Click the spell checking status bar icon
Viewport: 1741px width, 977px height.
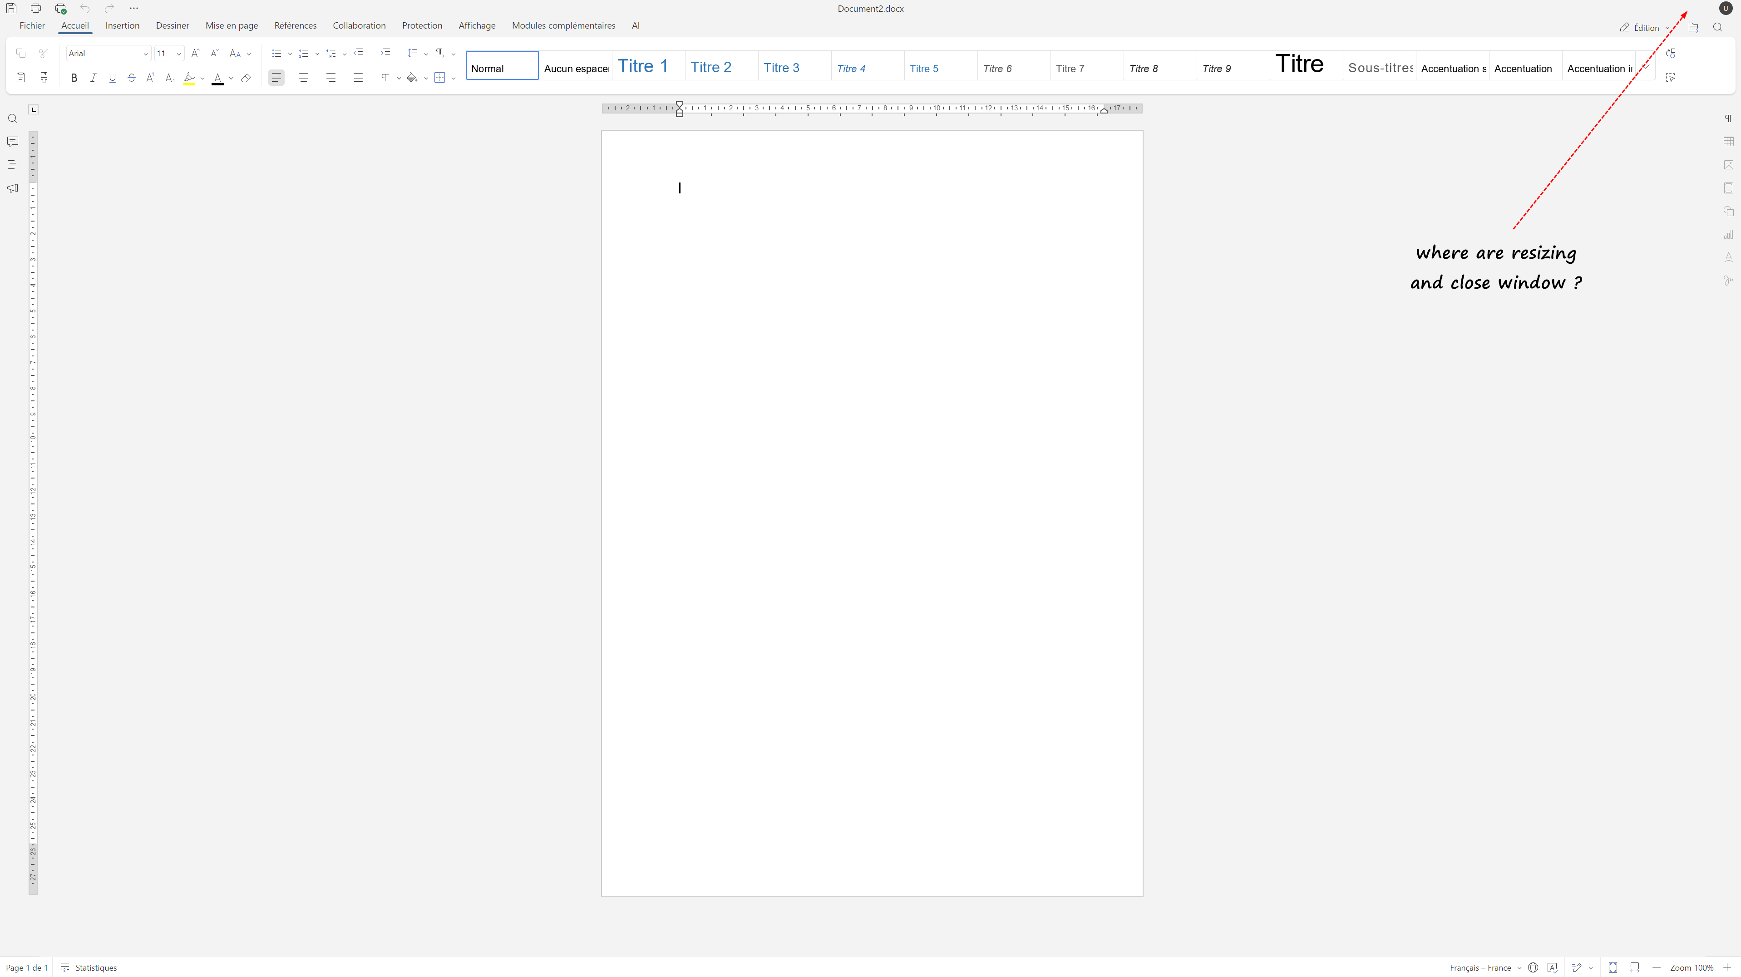[1552, 967]
